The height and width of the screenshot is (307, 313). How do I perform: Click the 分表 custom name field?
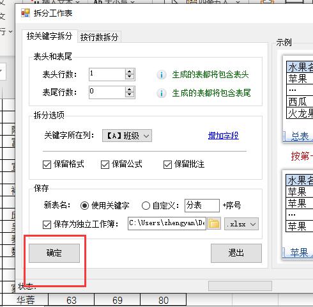coord(202,205)
